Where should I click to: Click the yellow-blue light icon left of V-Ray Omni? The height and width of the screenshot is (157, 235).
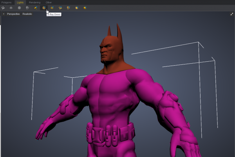pos(36,7)
